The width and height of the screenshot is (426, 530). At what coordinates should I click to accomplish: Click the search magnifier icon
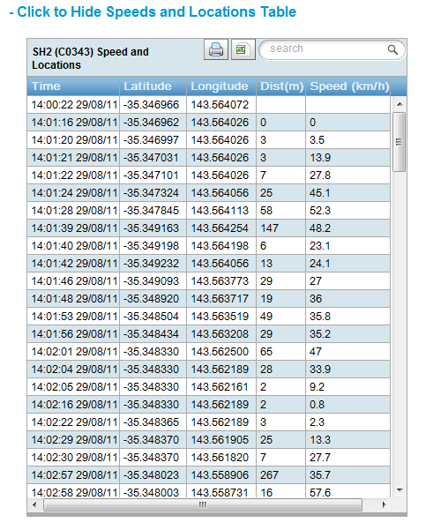(x=392, y=49)
